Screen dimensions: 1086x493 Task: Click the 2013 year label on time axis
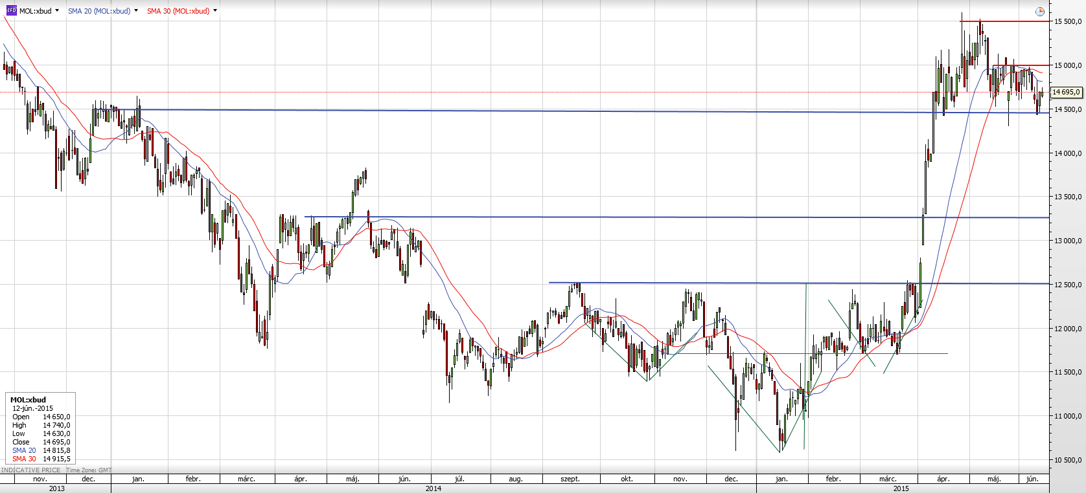coord(57,488)
